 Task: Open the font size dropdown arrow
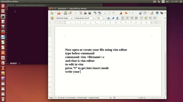point(104,18)
